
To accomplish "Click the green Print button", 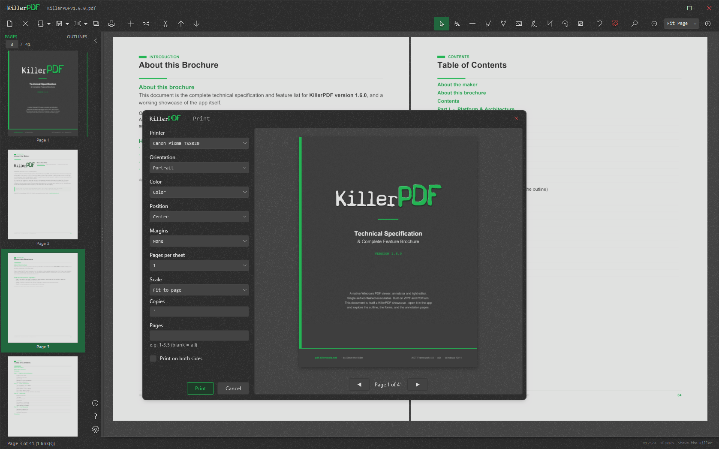I will (200, 388).
